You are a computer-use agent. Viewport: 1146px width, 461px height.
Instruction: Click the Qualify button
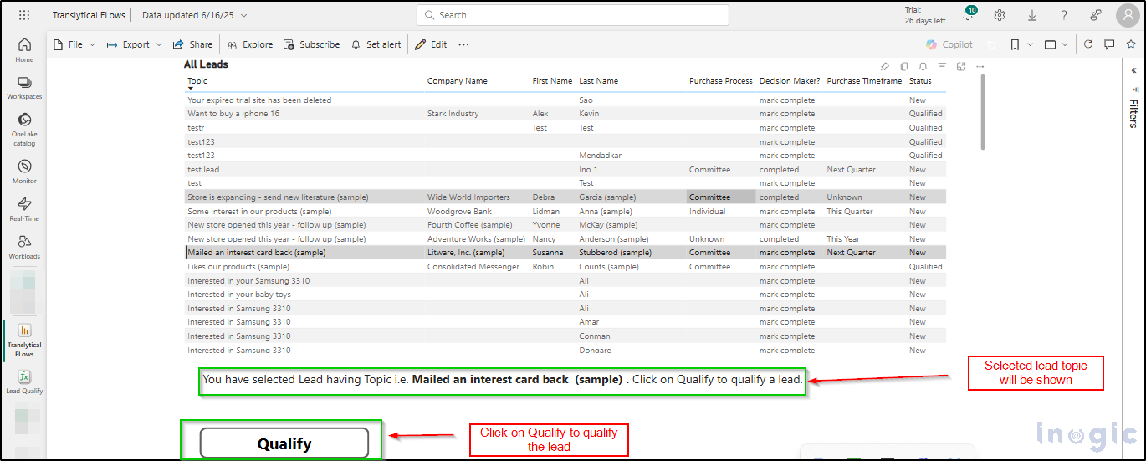coord(284,443)
